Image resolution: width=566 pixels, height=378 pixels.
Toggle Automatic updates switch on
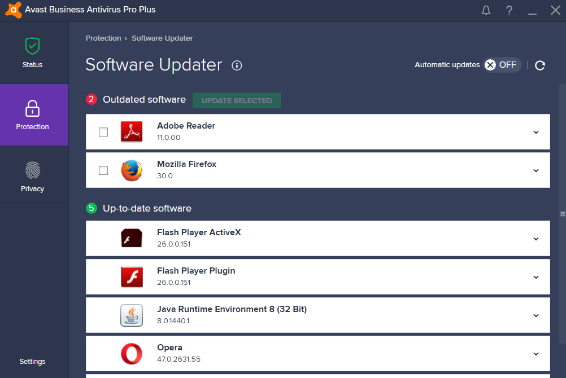pos(502,65)
